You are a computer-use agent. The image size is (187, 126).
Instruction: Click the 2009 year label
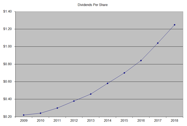point(24,120)
